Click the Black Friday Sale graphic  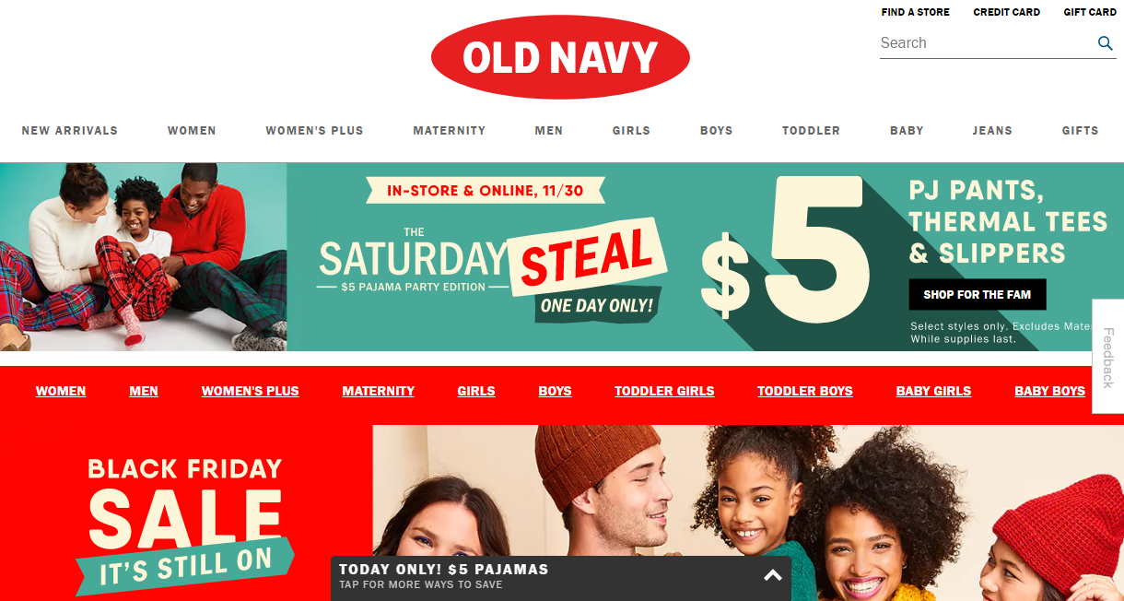click(x=184, y=522)
